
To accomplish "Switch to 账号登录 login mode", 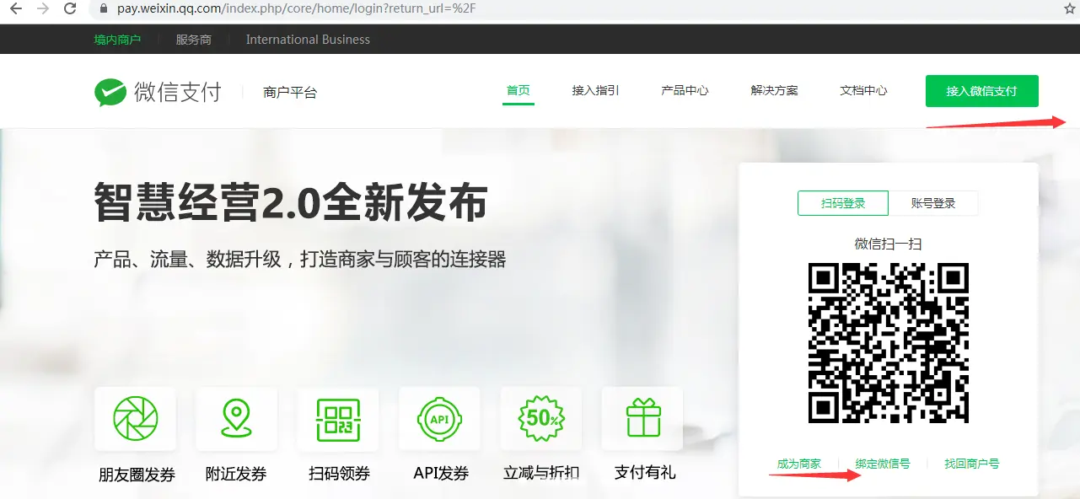I will point(934,203).
